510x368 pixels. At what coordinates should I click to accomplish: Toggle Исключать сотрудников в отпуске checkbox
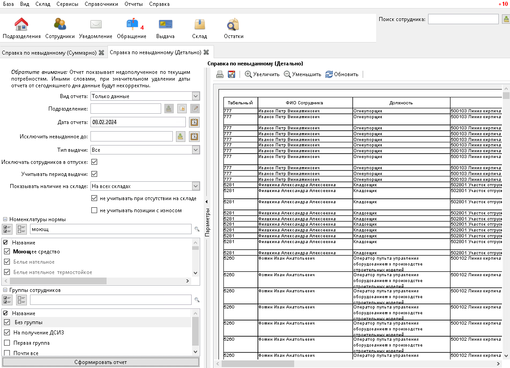click(94, 162)
